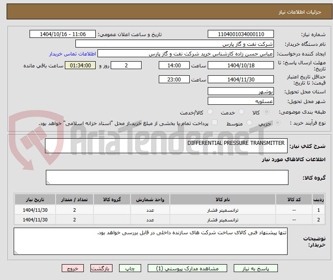Screen dimensions: 333x280
Task: Click the بازگشت back button
Action: [101, 269]
